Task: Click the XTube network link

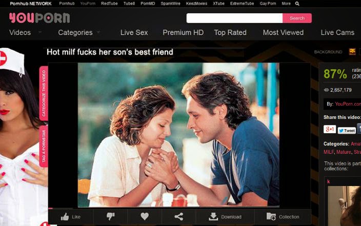Action: tap(218, 4)
